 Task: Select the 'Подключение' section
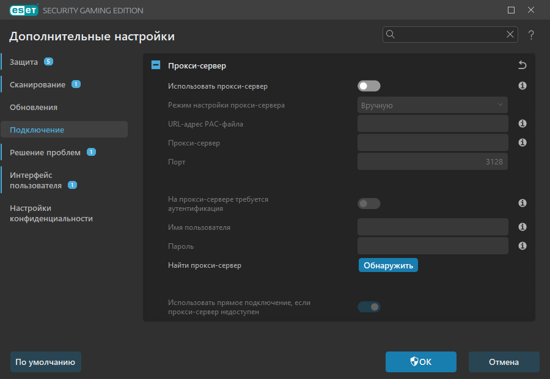pos(65,130)
